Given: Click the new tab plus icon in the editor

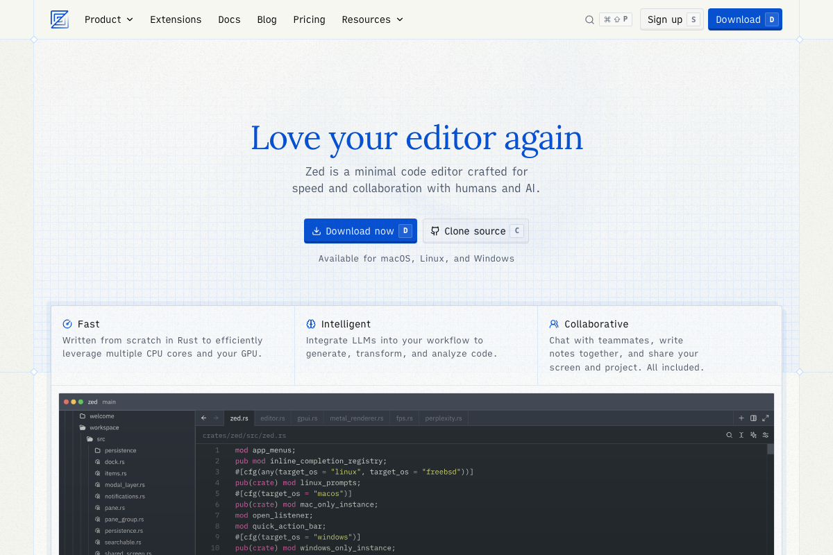Looking at the screenshot, I should click(x=741, y=418).
